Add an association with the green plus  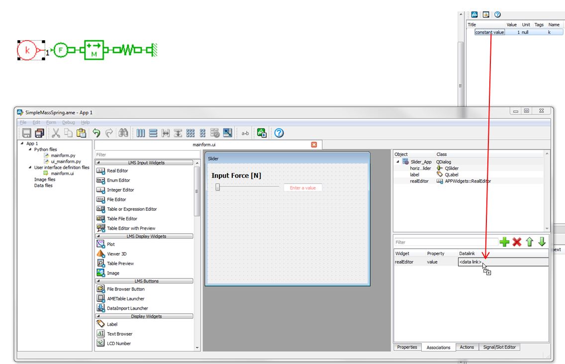pos(505,242)
